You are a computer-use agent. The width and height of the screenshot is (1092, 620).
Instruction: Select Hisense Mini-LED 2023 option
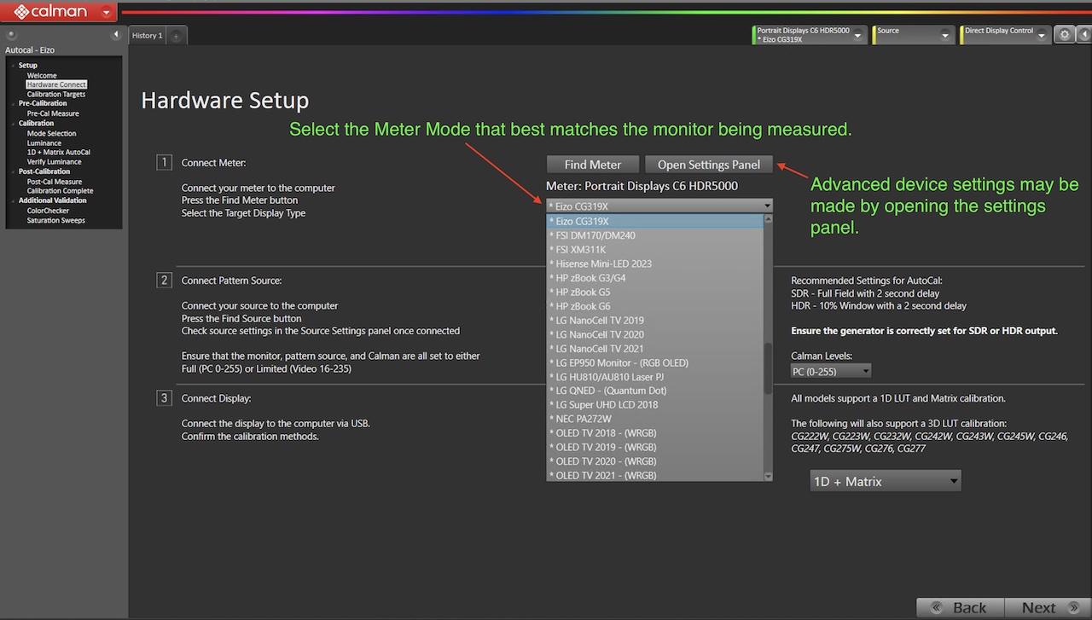[x=655, y=264]
